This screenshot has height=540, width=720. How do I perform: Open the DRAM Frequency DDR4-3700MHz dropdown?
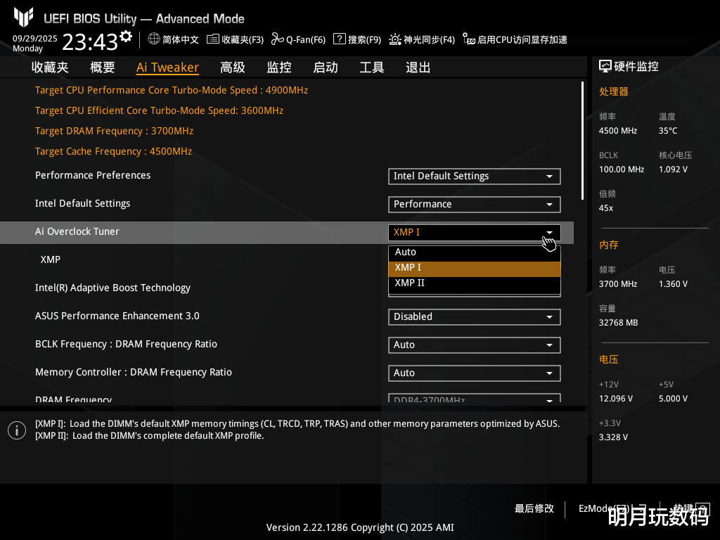475,399
